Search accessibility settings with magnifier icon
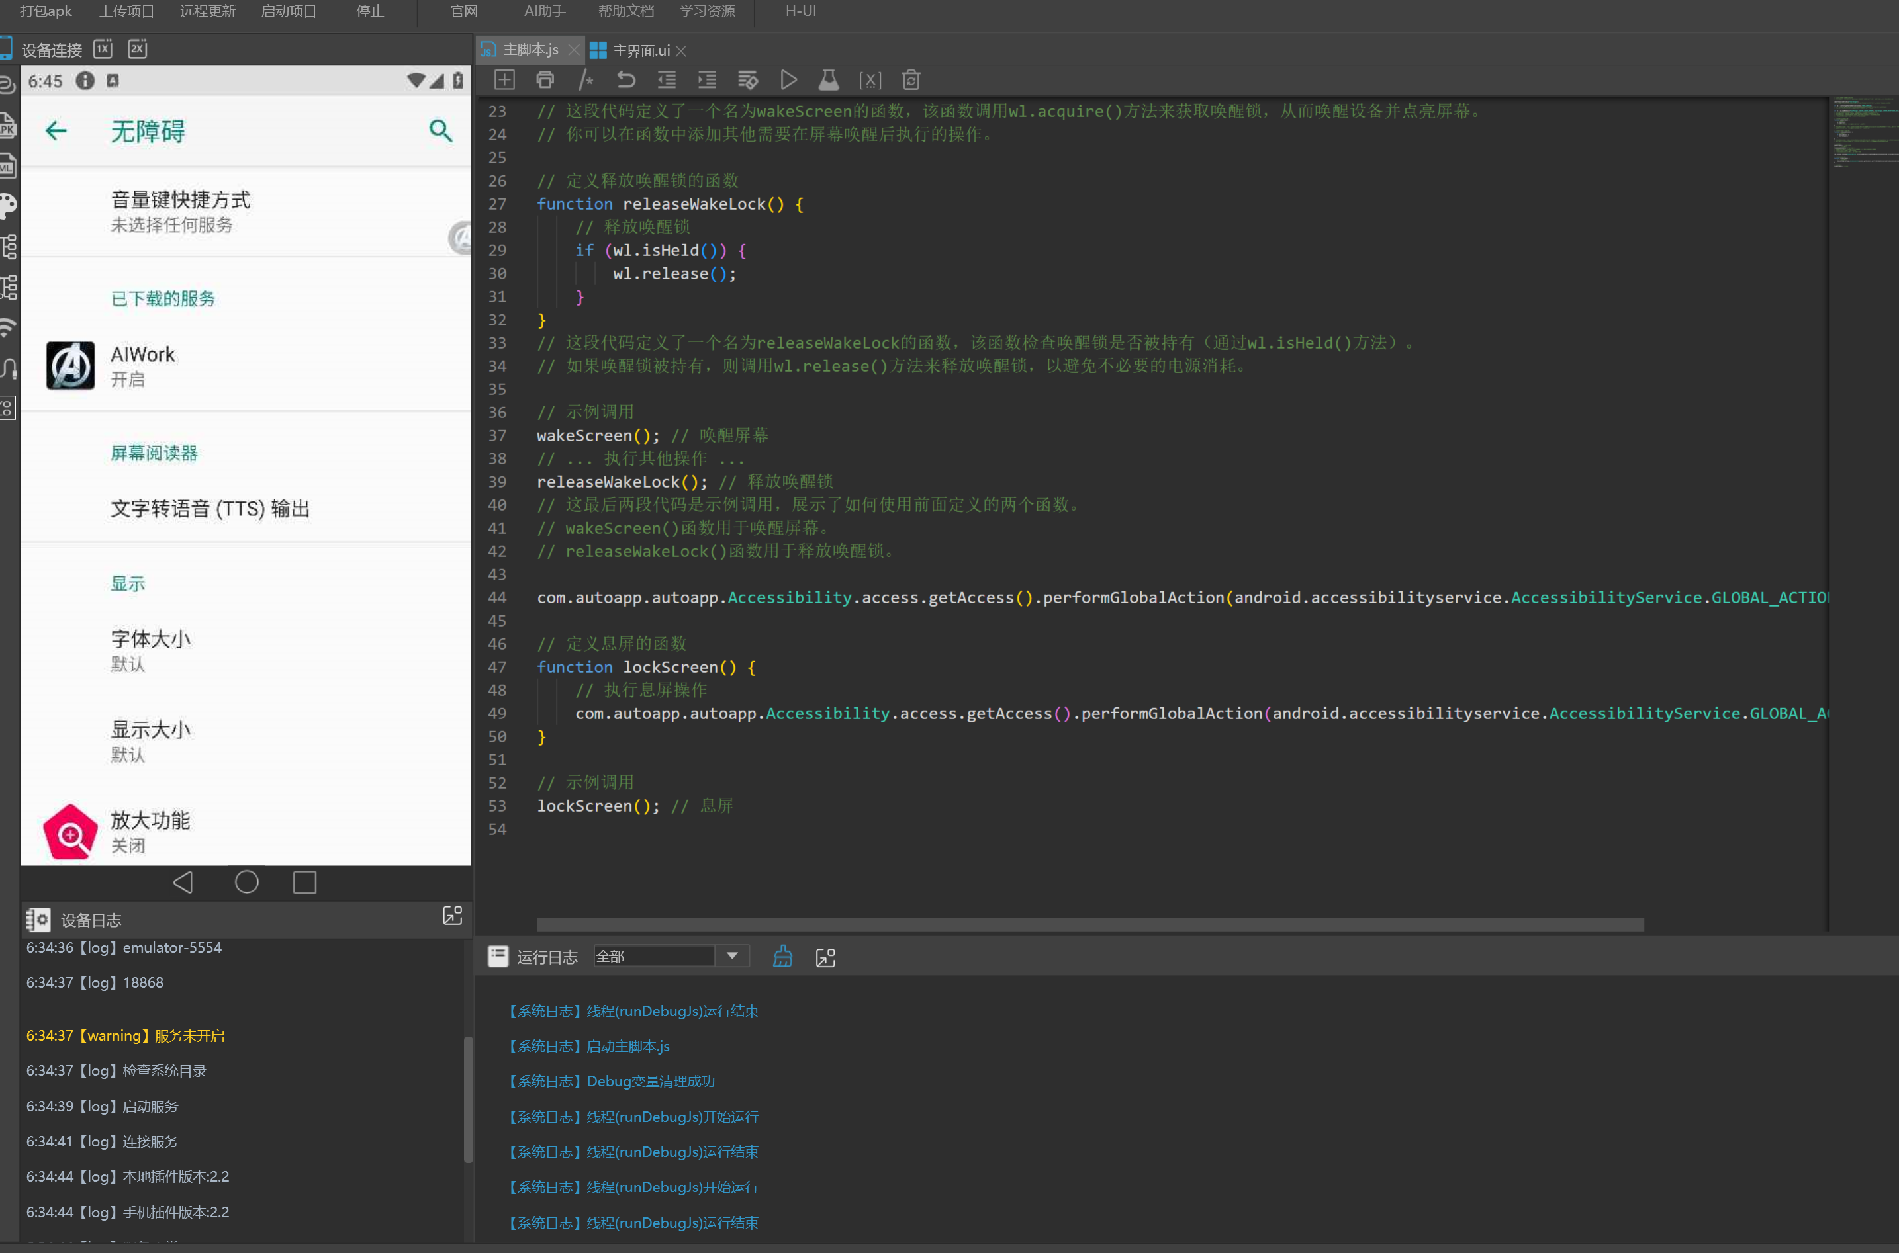 pos(441,130)
